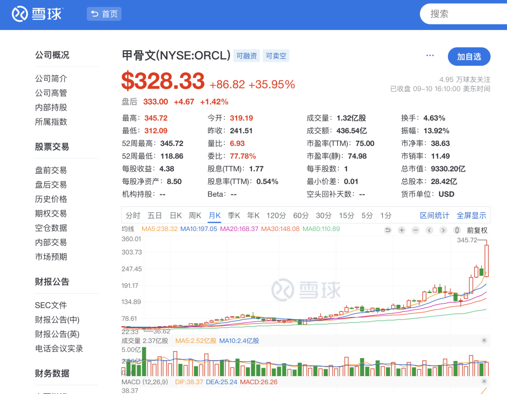The image size is (507, 394).
Task: Shift chart right with the right chevron
Action: (443, 230)
